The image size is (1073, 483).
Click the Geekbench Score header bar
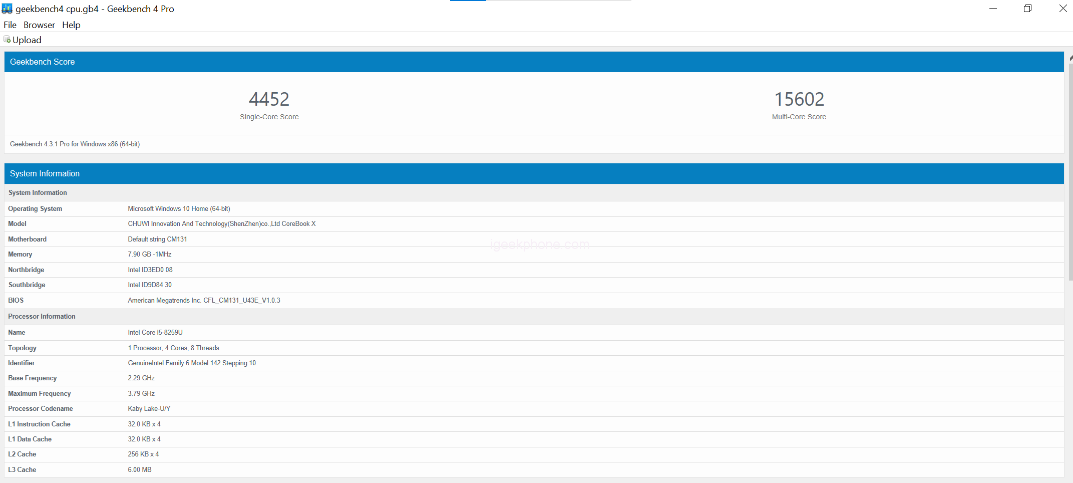(x=534, y=62)
